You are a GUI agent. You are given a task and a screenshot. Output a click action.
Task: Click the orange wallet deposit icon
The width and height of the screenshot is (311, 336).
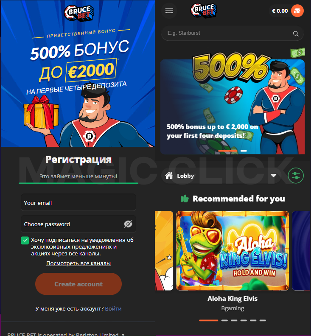coord(297,11)
